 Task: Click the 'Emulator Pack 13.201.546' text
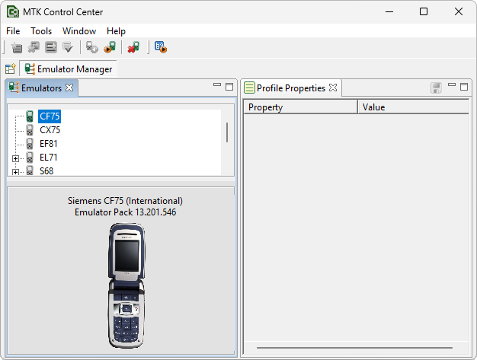pyautogui.click(x=125, y=212)
